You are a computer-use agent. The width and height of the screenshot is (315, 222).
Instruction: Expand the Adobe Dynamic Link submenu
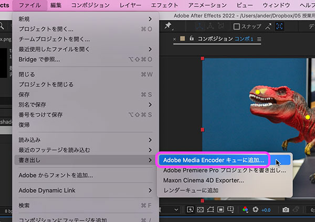pos(86,191)
